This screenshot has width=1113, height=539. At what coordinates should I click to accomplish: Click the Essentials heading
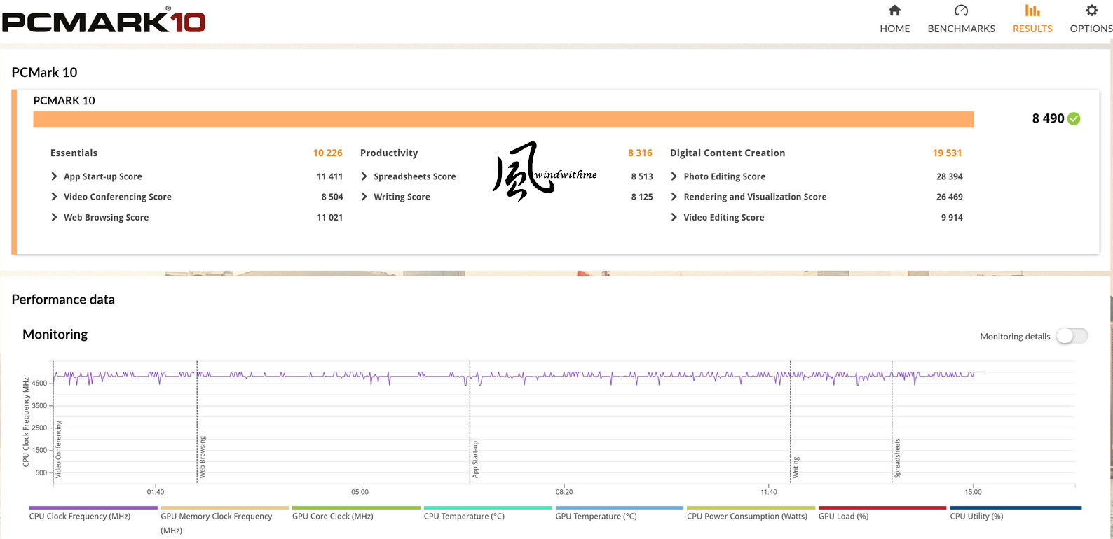point(74,153)
